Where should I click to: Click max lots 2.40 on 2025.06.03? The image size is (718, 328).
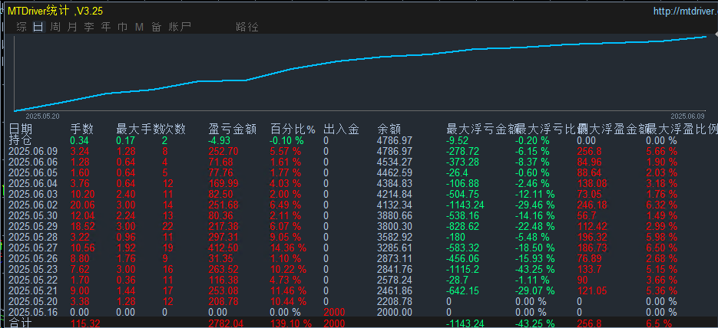pos(126,194)
